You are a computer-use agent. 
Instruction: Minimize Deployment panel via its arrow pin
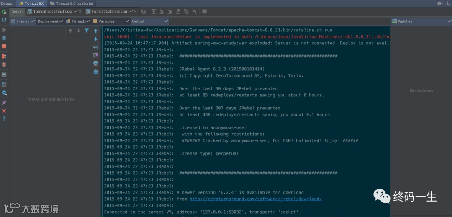[x=61, y=21]
